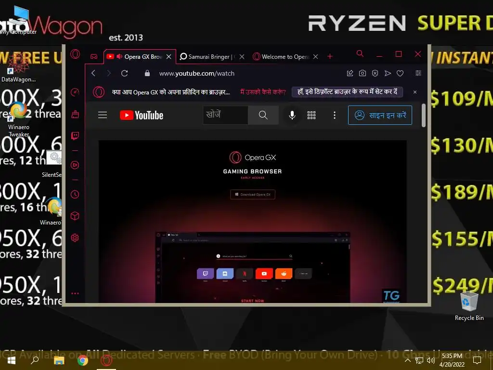Viewport: 493px width, 370px height.
Task: Select DataWagon desktop shortcut
Action: point(18,67)
